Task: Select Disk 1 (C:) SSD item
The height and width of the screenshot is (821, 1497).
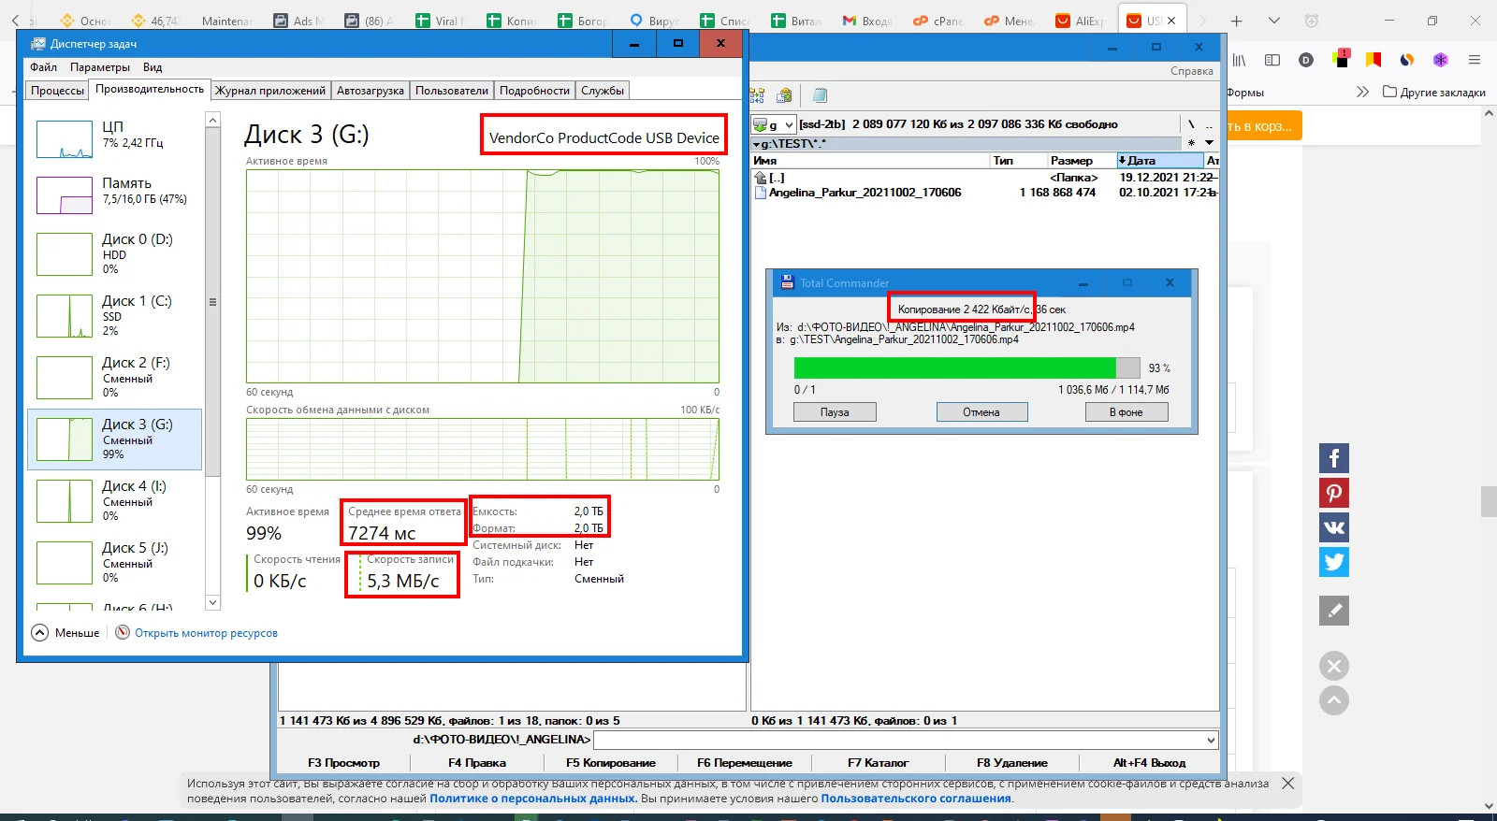Action: (114, 315)
